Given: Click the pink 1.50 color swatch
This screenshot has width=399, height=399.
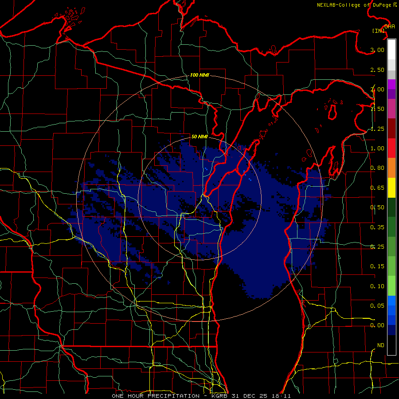Looking at the screenshot, I should [391, 109].
